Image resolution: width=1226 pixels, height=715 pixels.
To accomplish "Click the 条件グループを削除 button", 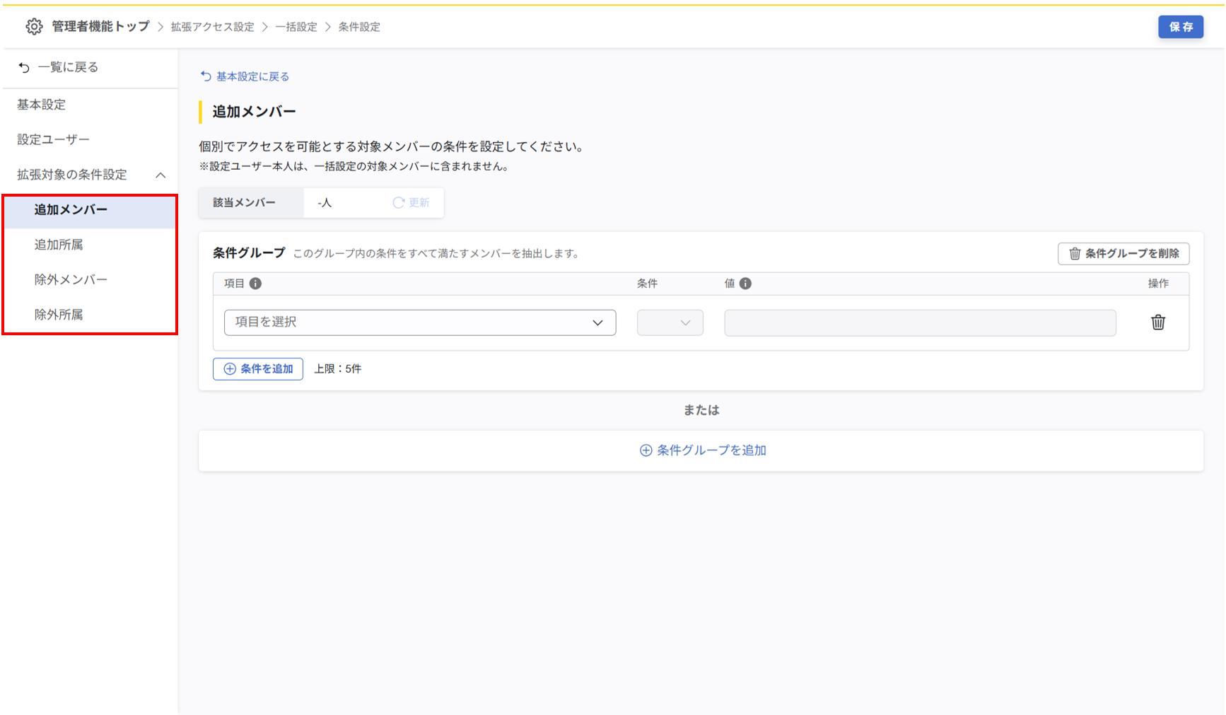I will 1123,254.
